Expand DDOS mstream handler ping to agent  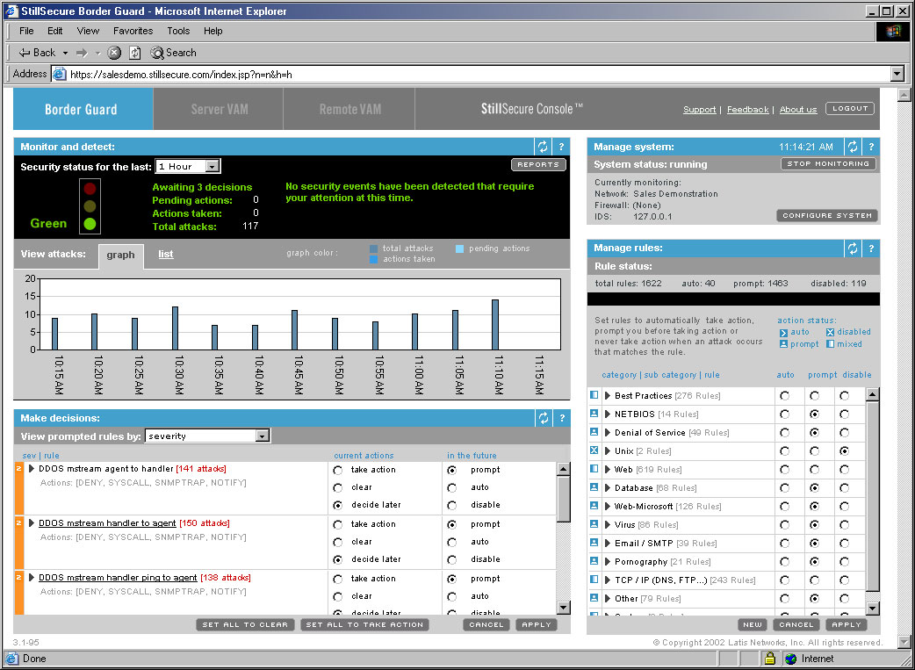[32, 577]
